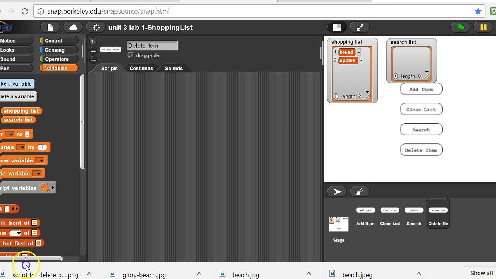
Task: Set rotation style to don't rotate
Action: 93,60
